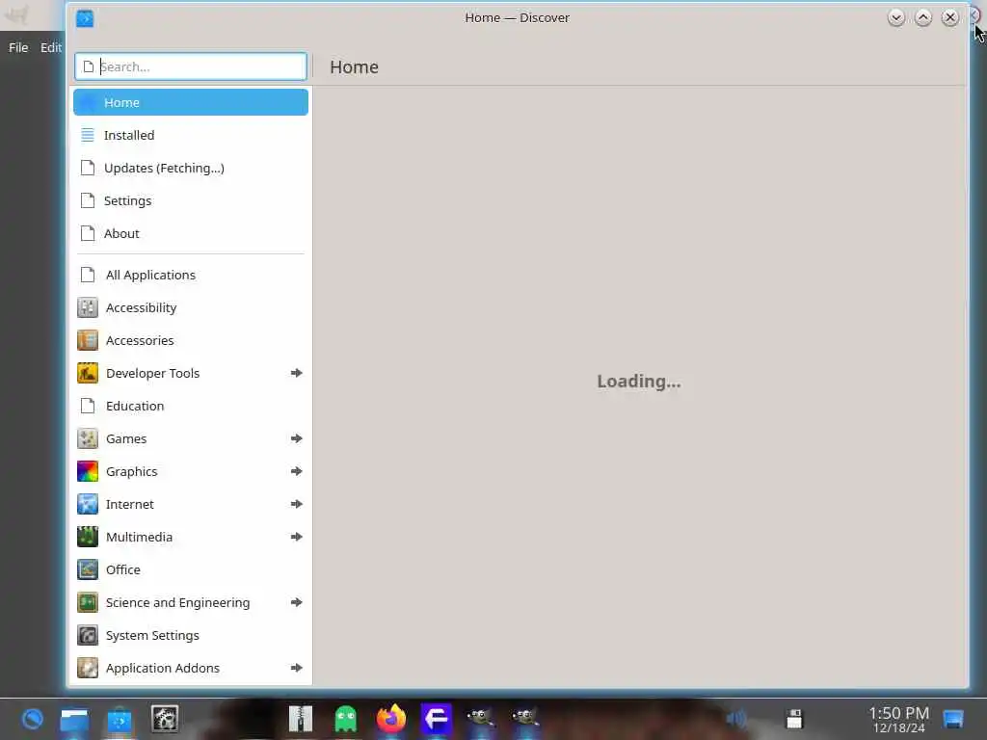Viewport: 987px width, 740px height.
Task: Click the Multimedia category icon
Action: [x=88, y=537]
